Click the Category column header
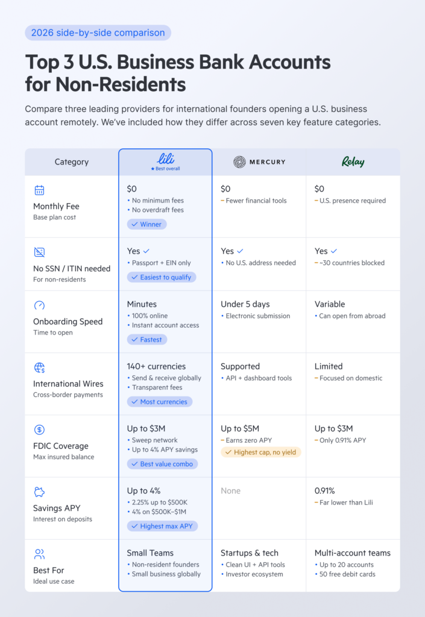Image resolution: width=425 pixels, height=617 pixels. 72,161
